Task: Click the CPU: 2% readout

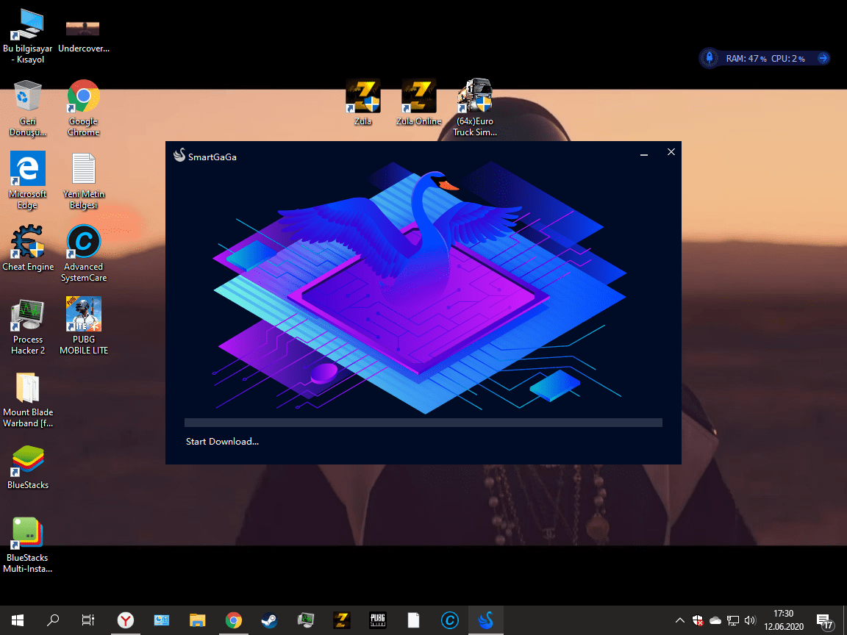Action: coord(787,58)
